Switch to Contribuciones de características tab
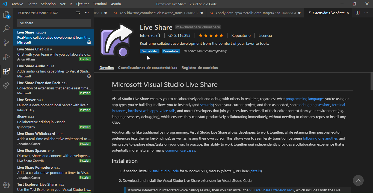Image resolution: width=373 pixels, height=193 pixels. tap(147, 68)
